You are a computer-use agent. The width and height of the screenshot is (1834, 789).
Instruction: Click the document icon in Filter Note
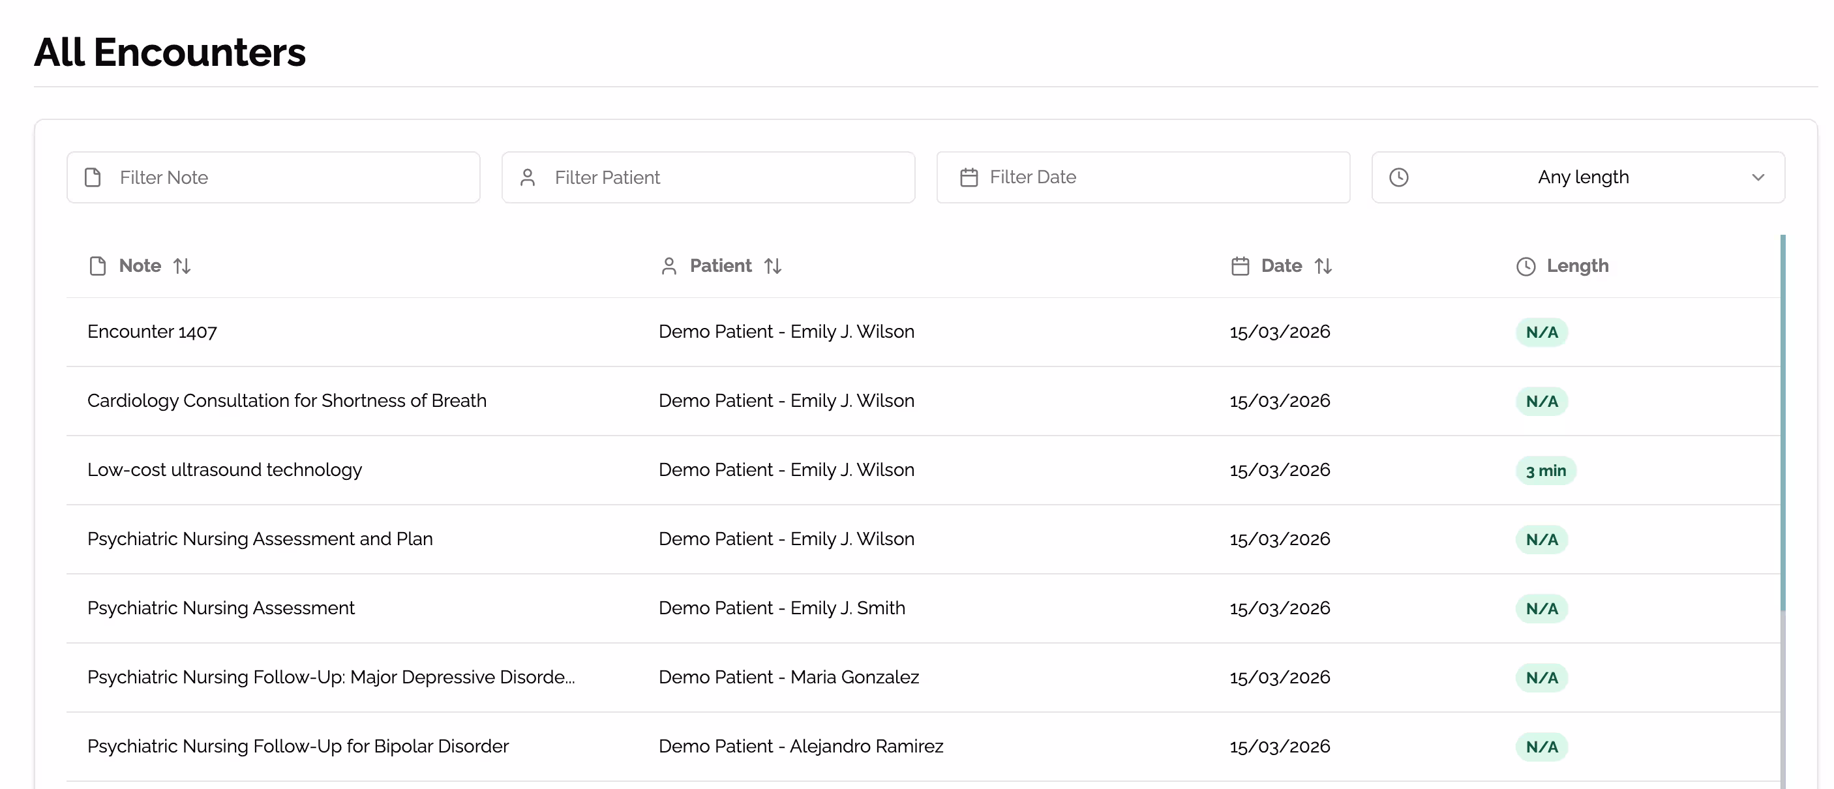[x=93, y=177]
